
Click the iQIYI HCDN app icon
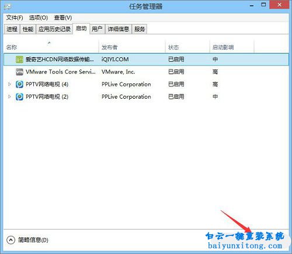coord(19,60)
